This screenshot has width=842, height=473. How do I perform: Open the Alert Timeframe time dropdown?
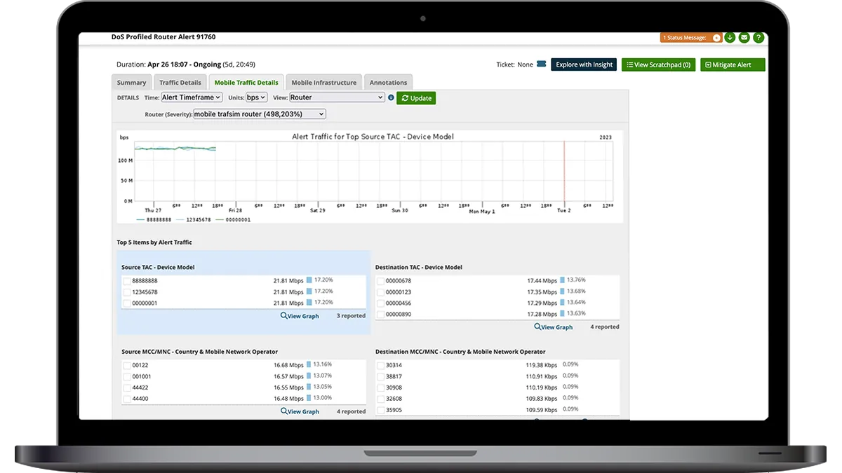(192, 97)
